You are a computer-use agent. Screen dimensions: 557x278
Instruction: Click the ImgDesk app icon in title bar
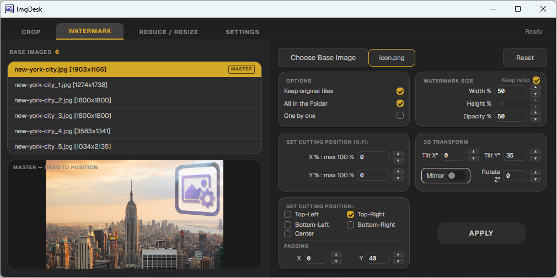click(x=9, y=9)
